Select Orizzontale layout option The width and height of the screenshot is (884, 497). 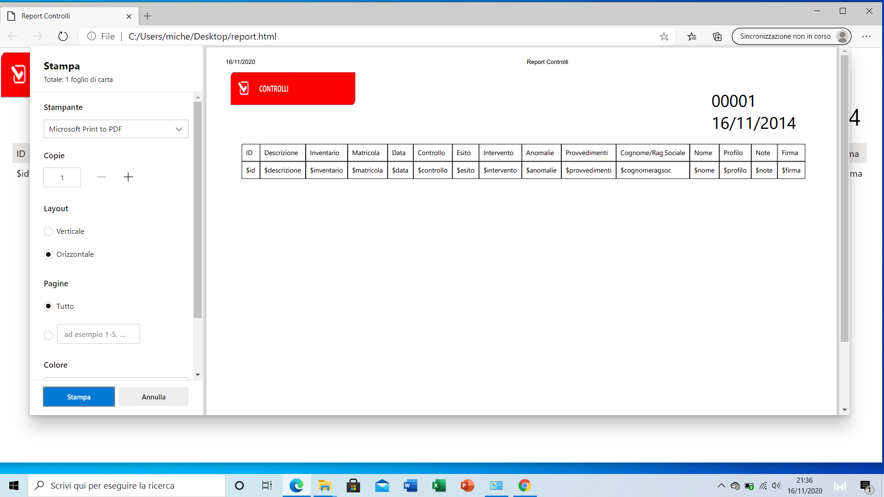point(48,254)
